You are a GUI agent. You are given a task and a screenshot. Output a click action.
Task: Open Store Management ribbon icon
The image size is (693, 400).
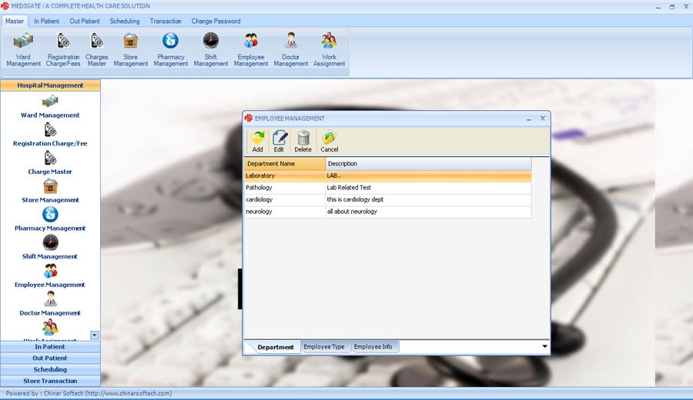[x=130, y=50]
